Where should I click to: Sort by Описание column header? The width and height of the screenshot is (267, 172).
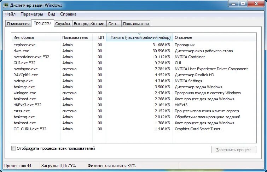[x=214, y=37]
